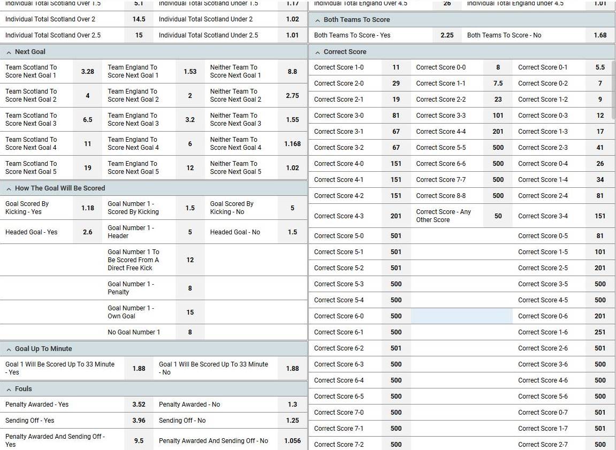Bet on Team England To Score Next Goal 1
This screenshot has height=450, width=616.
[x=190, y=72]
